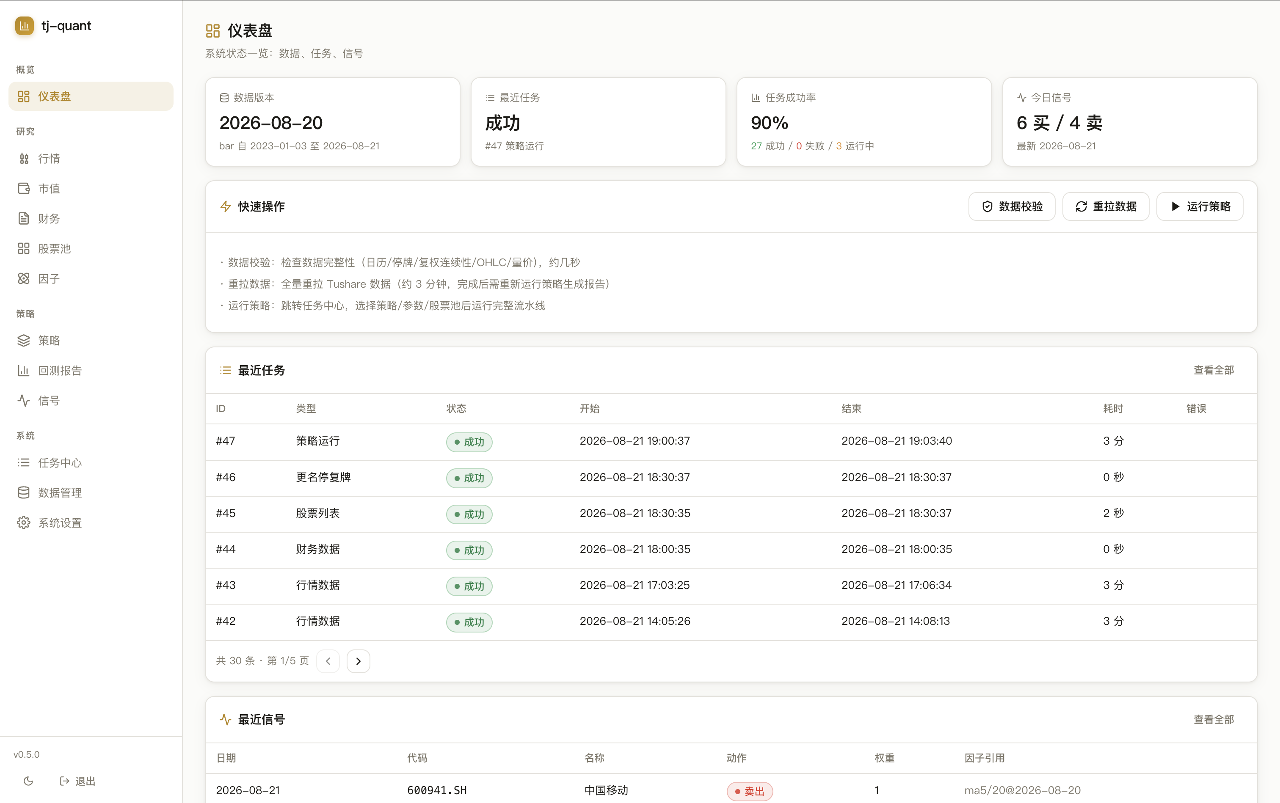Image resolution: width=1280 pixels, height=803 pixels.
Task: Select task row #47 策略运行
Action: [731, 441]
